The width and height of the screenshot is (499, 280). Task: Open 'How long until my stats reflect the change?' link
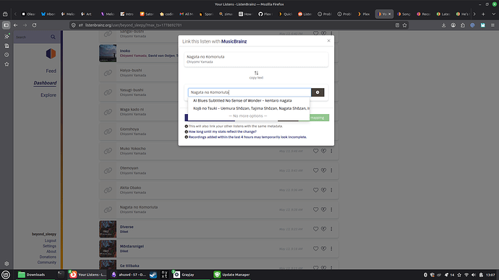coord(223,131)
